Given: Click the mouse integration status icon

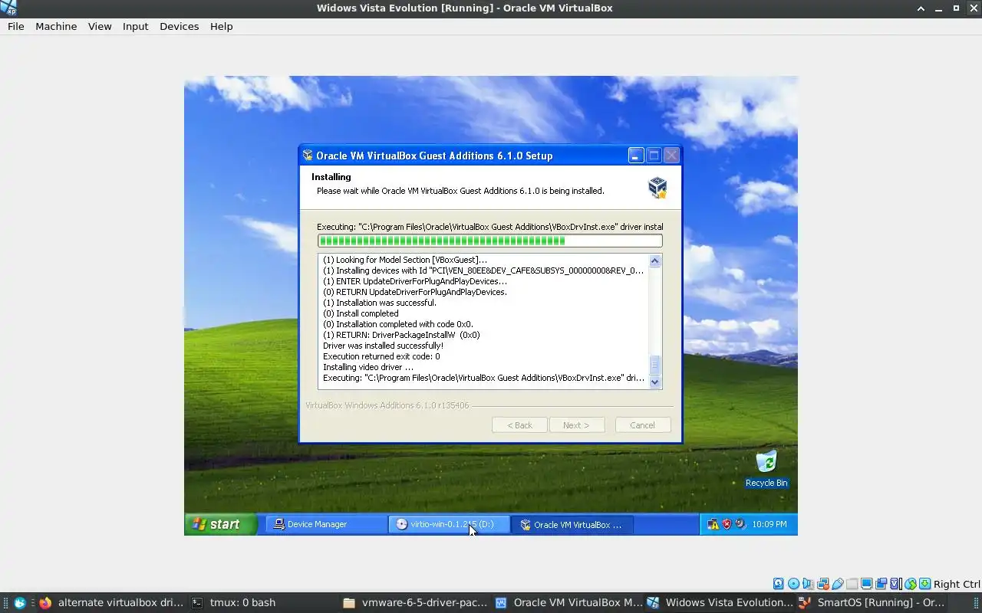Looking at the screenshot, I should pyautogui.click(x=910, y=584).
